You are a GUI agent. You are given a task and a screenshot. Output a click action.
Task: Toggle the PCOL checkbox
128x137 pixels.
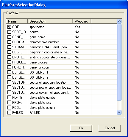click(x=9, y=108)
